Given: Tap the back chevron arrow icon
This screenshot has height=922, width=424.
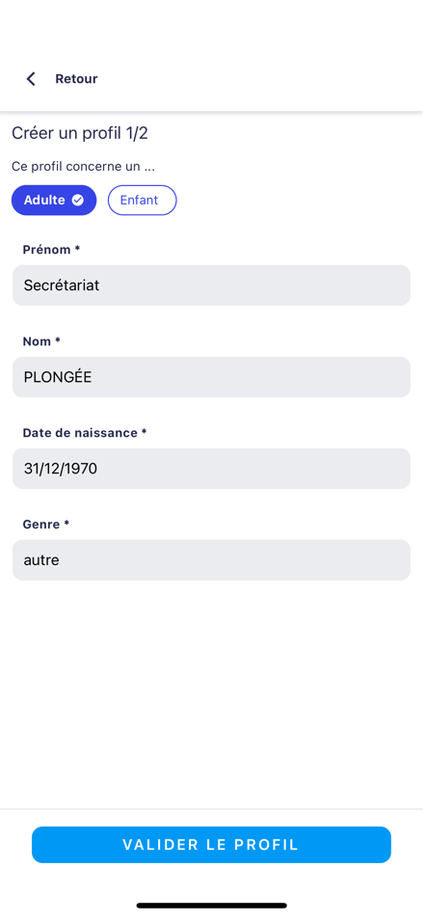Looking at the screenshot, I should (x=31, y=79).
